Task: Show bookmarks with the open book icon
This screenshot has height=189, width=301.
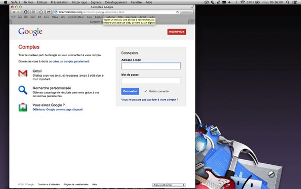Action: pos(20,17)
